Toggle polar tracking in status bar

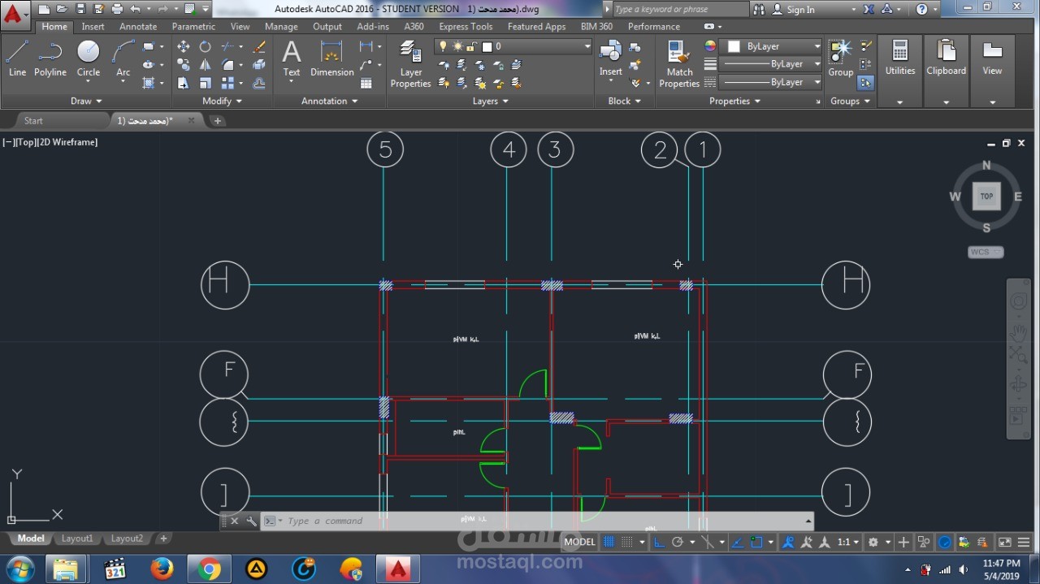677,543
